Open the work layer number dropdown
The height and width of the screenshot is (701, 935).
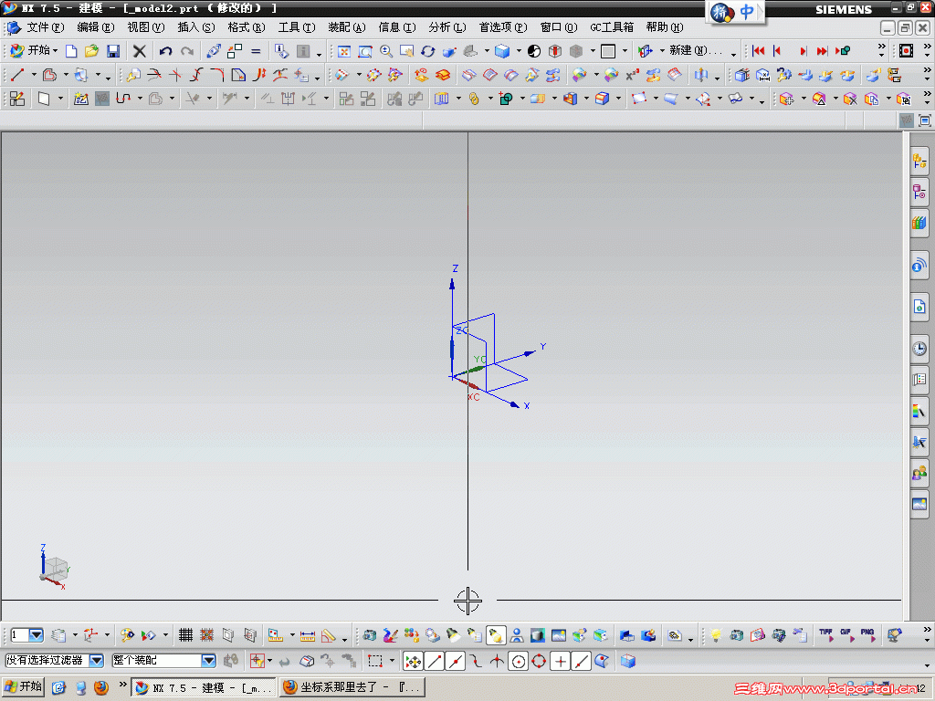(36, 635)
